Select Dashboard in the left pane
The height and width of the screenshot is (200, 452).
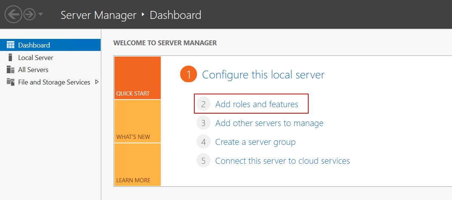pyautogui.click(x=51, y=45)
